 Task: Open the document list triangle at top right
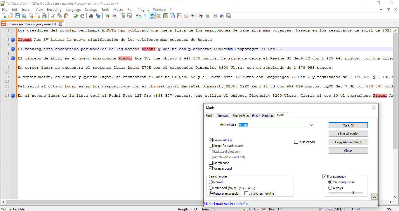click(388, 10)
